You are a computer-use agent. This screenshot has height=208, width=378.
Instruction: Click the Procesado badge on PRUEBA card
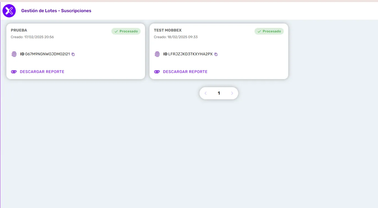coord(126,31)
